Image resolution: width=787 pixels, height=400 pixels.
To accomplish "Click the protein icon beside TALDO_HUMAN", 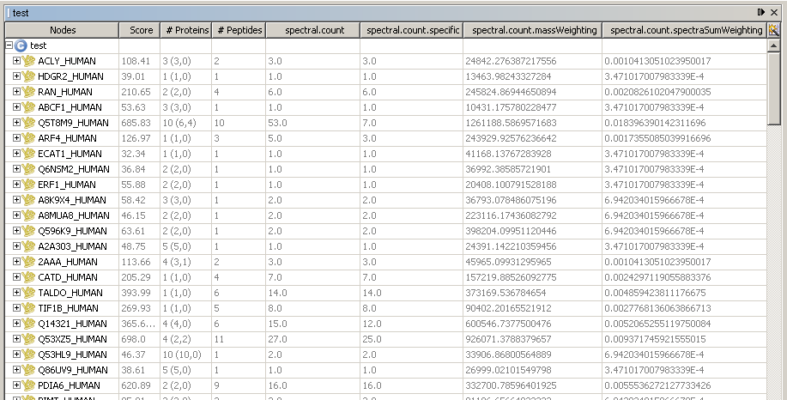I will [x=29, y=293].
